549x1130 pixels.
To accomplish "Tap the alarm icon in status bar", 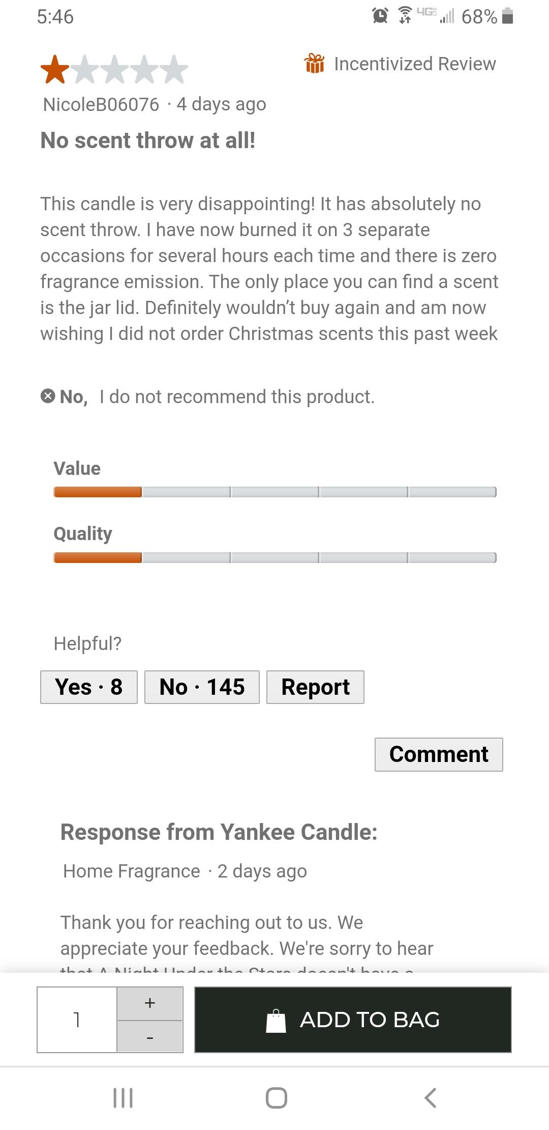I will tap(380, 16).
